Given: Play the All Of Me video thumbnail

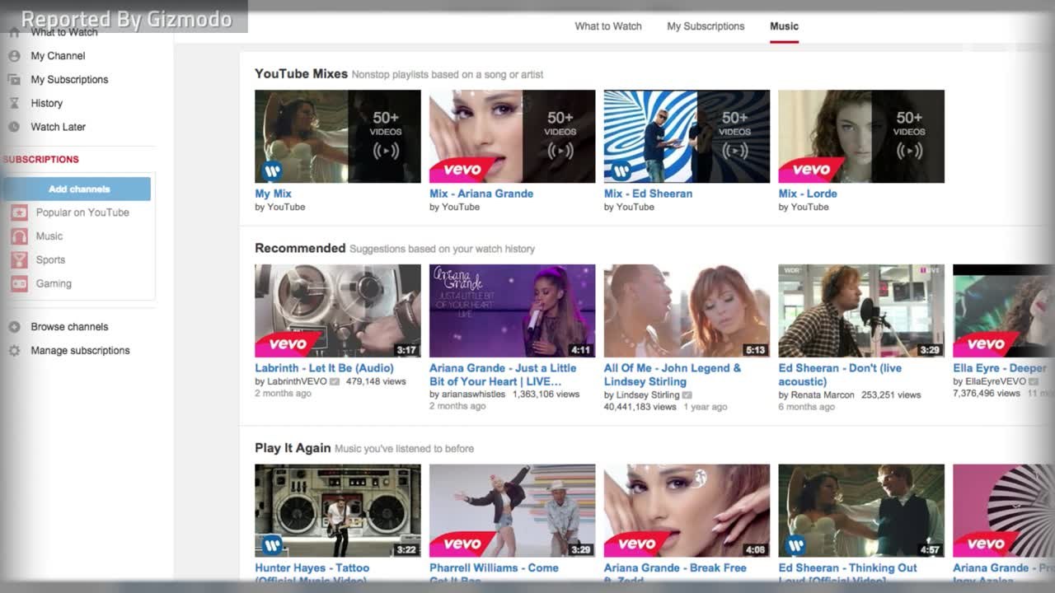Looking at the screenshot, I should (x=687, y=311).
